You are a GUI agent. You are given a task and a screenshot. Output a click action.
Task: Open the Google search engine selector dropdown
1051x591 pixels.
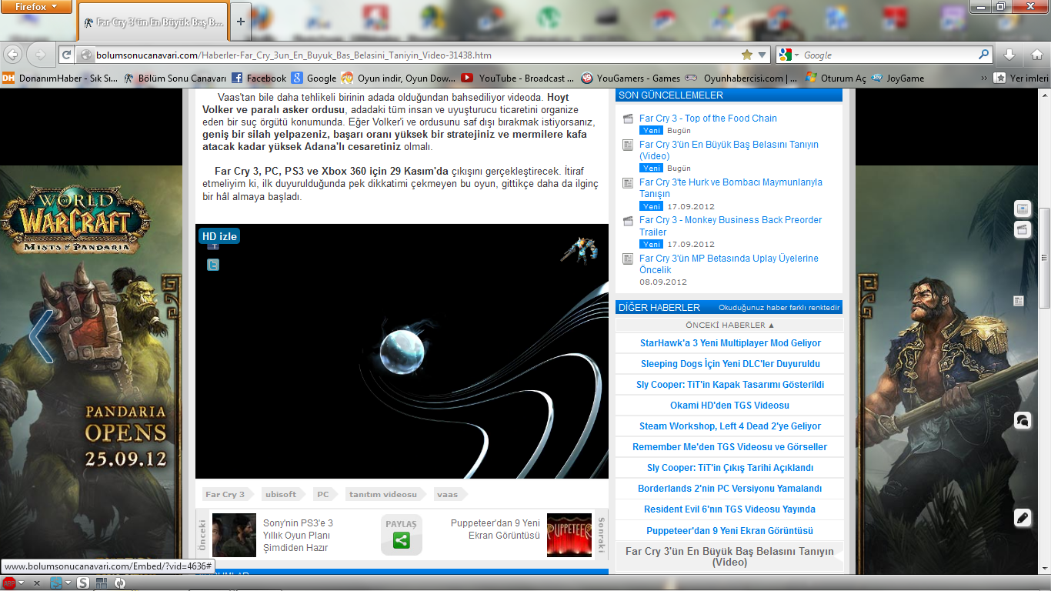click(x=789, y=55)
